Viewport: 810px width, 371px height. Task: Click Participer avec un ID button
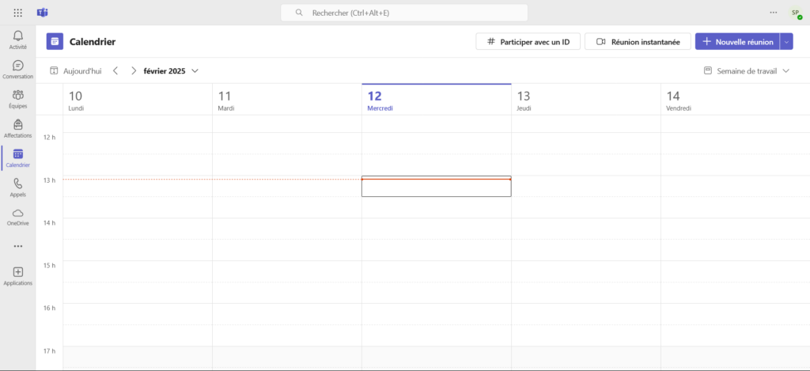click(528, 42)
